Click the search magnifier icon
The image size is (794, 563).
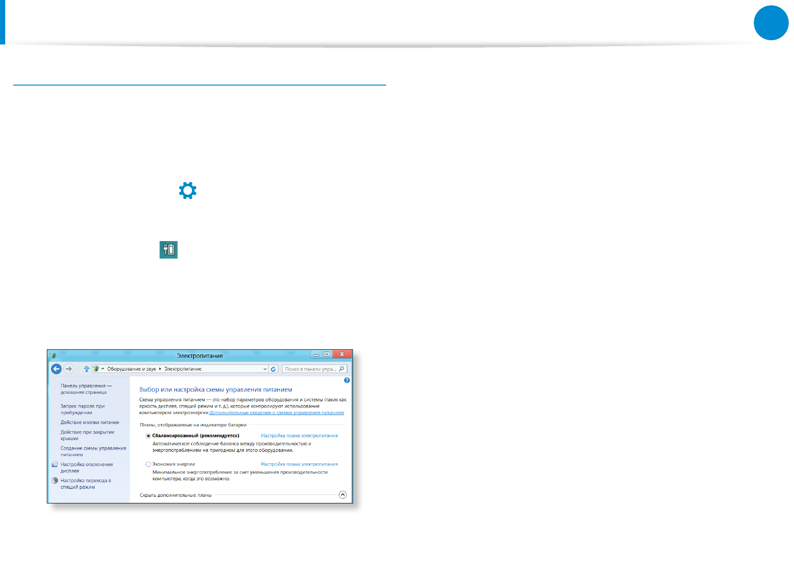click(x=342, y=369)
